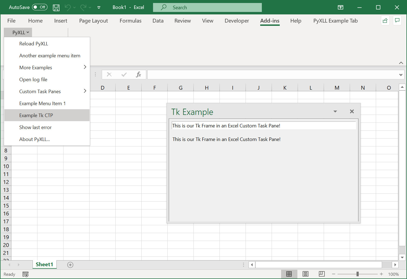Open the PyXLL Example Tab
This screenshot has width=407, height=279.
(x=335, y=21)
